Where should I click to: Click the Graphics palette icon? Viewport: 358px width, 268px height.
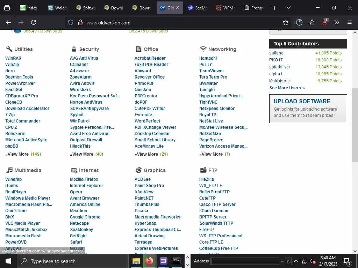click(138, 170)
